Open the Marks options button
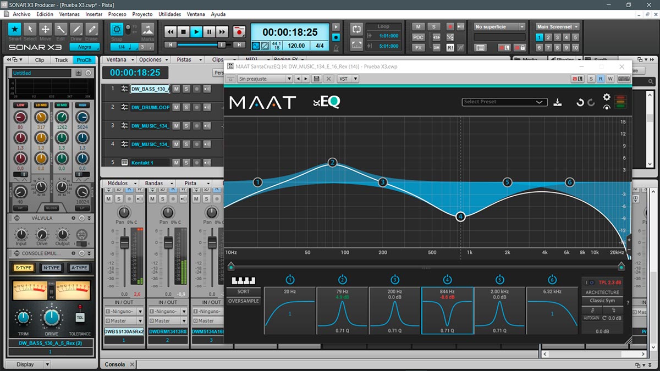Viewport: 660px width, 371px height. pyautogui.click(x=147, y=29)
